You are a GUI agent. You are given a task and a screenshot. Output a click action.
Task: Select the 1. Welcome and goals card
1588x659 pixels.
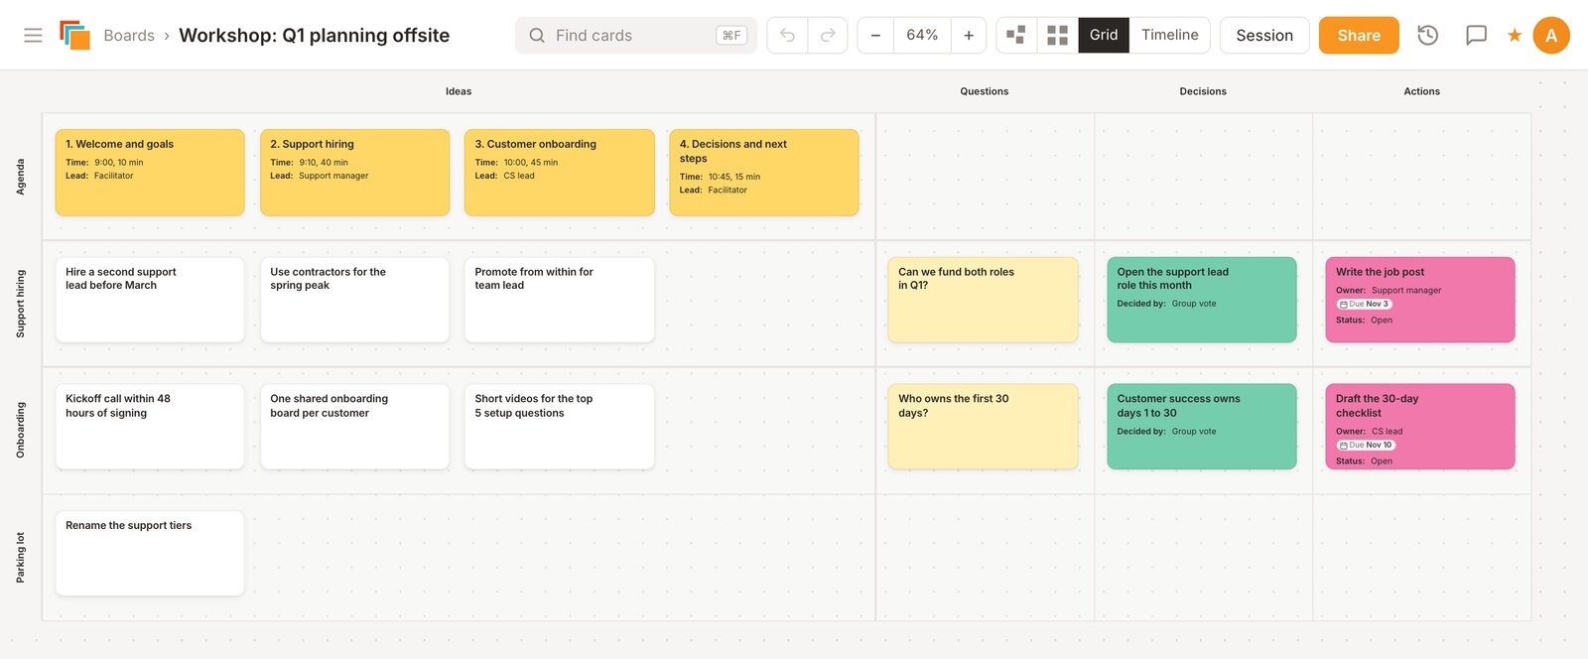150,172
